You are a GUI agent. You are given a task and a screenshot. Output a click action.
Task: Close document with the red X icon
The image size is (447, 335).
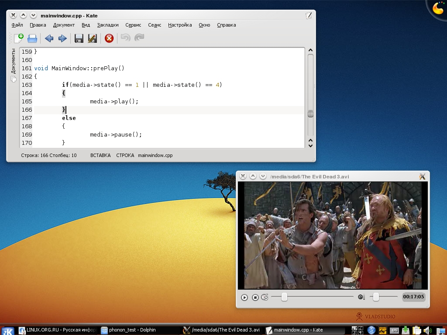(x=109, y=38)
